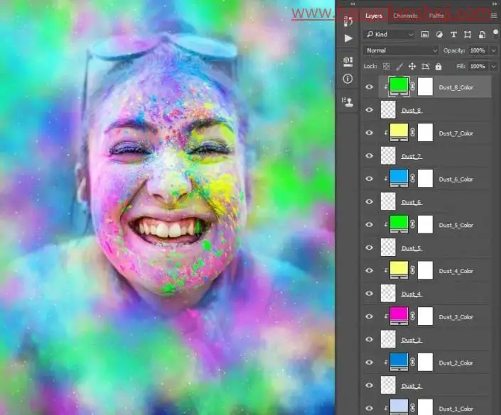Select the Dust_4 layer name

(x=411, y=294)
